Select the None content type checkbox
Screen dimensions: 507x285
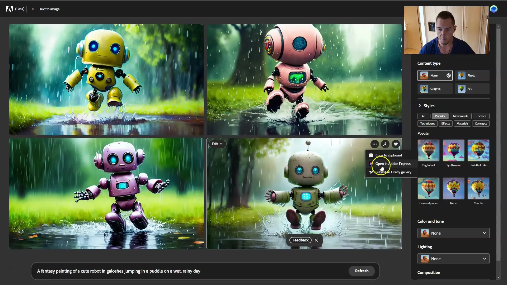(449, 75)
